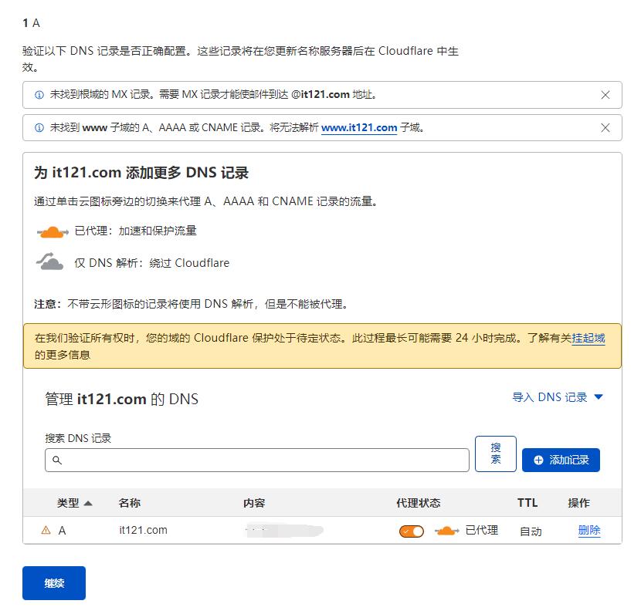Click the 已代理 status text in the record row
This screenshot has height=614, width=641.
(482, 531)
